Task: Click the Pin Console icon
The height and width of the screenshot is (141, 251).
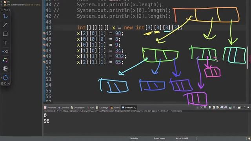Action: click(230, 108)
